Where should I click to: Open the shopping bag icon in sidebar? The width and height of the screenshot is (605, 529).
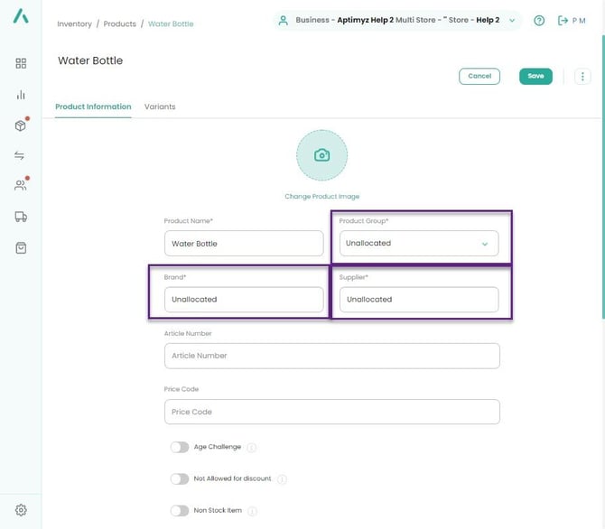pyautogui.click(x=21, y=247)
